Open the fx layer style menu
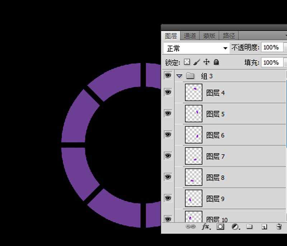Screen dimensions: 287x246 tap(206, 227)
